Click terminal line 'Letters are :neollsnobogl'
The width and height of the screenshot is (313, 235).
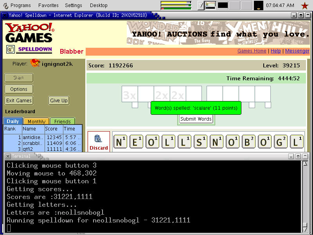(55, 212)
